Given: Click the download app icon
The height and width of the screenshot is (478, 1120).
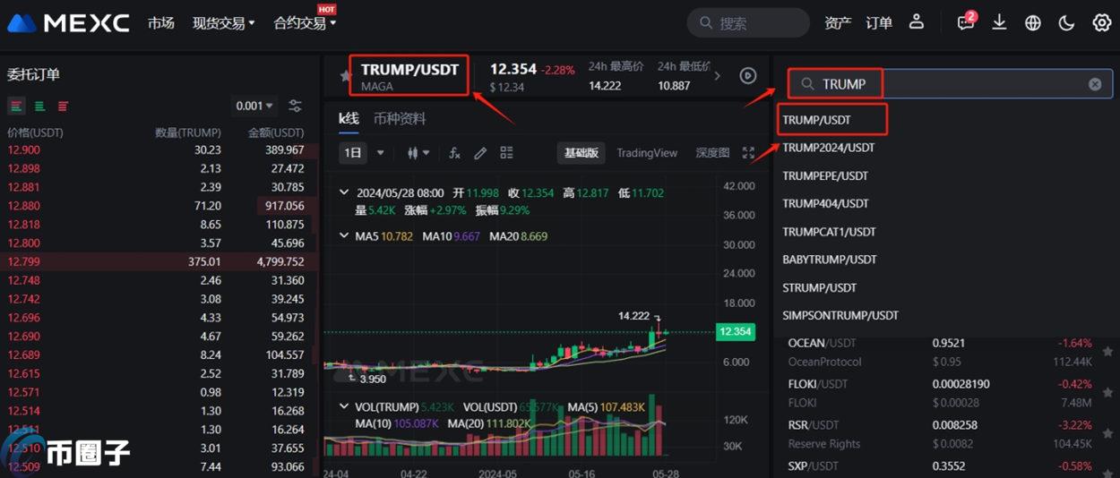Looking at the screenshot, I should click(999, 22).
